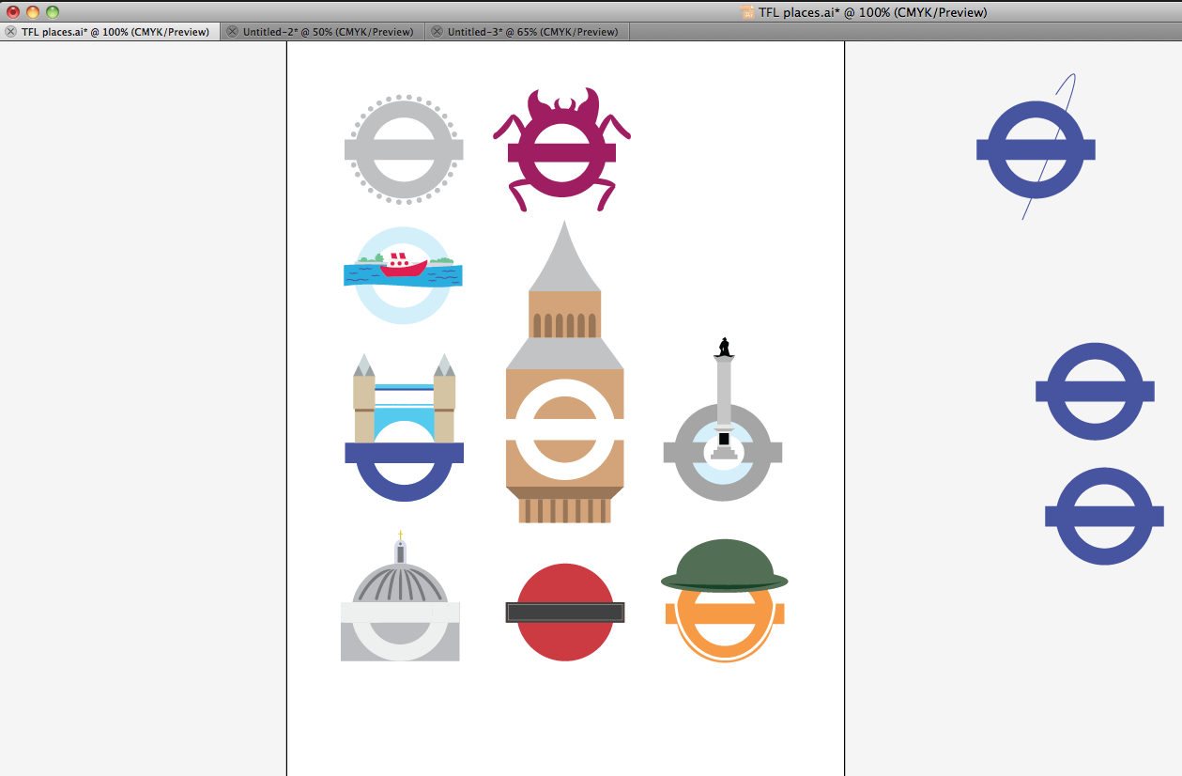Select the middle plain blue roundel on pasteboard
1182x776 pixels.
(1095, 390)
